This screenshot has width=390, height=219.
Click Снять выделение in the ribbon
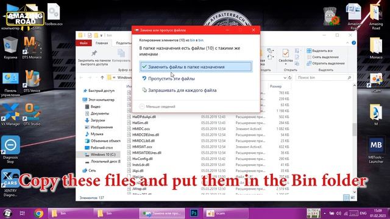322,57
